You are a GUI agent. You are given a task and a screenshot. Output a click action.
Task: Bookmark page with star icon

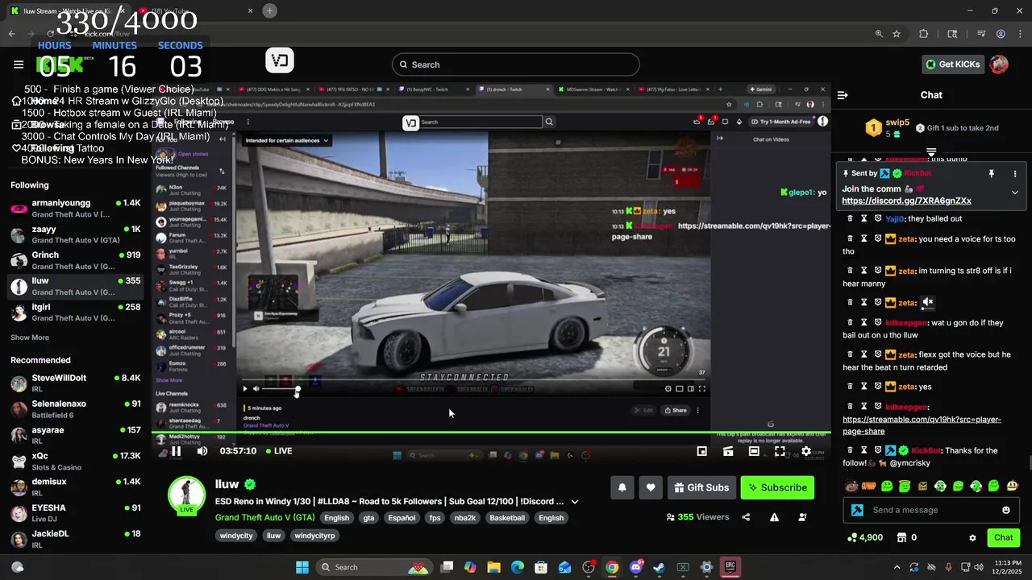coord(897,34)
